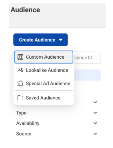Click the Special Ad Audience building icon

20,83
